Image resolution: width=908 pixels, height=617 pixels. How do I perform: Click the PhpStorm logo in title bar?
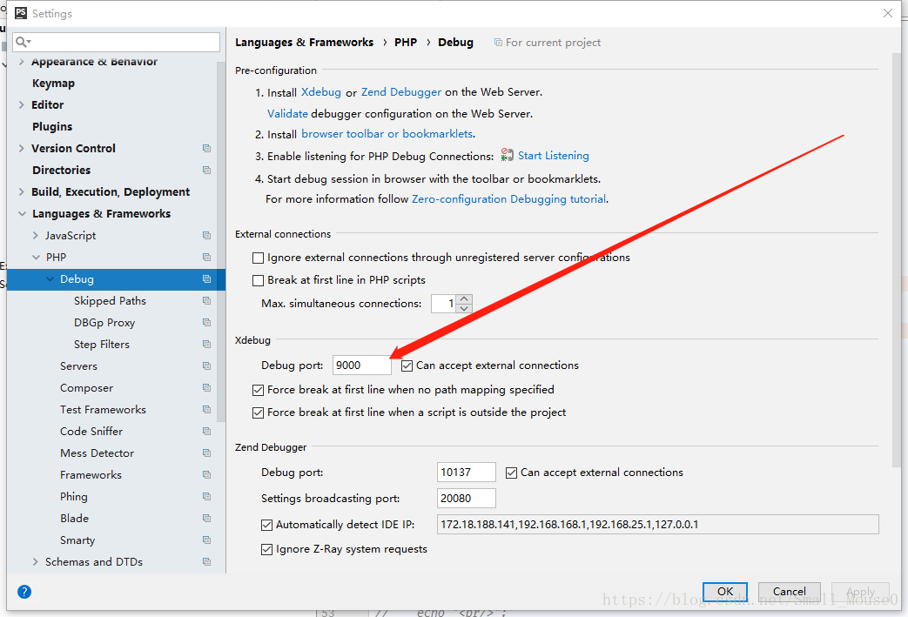tap(21, 13)
